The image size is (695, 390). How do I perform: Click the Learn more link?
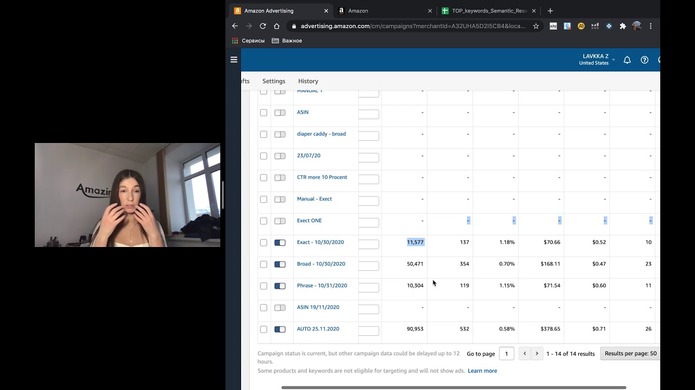click(482, 371)
